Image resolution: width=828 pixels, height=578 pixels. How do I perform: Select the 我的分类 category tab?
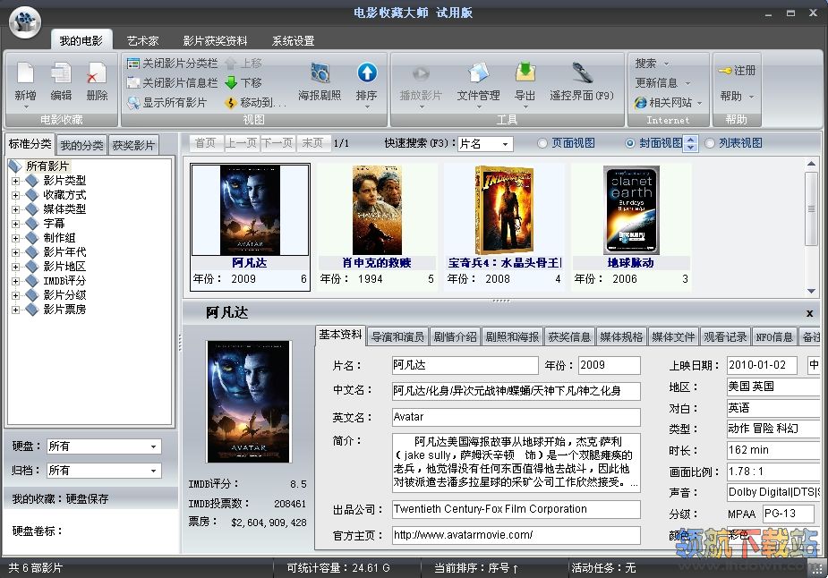click(81, 145)
